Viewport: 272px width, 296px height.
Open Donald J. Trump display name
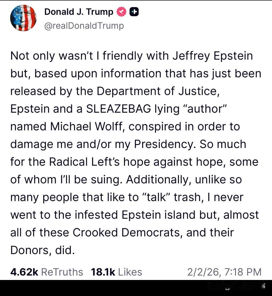click(79, 12)
